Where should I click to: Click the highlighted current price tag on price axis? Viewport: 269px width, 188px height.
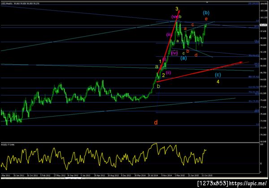click(264, 25)
